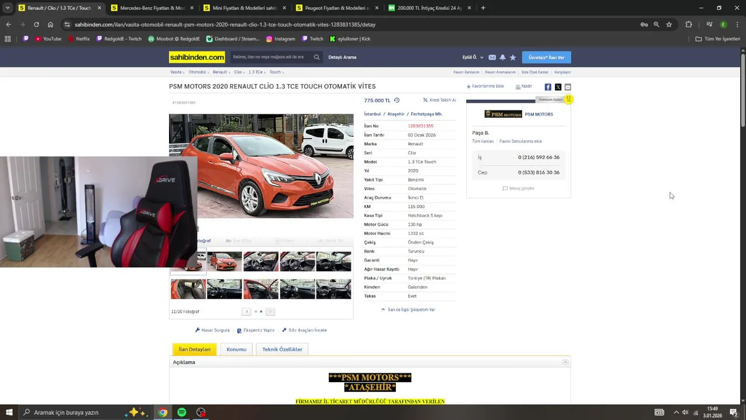Open the media controls icon in Chrome toolbar

click(709, 24)
